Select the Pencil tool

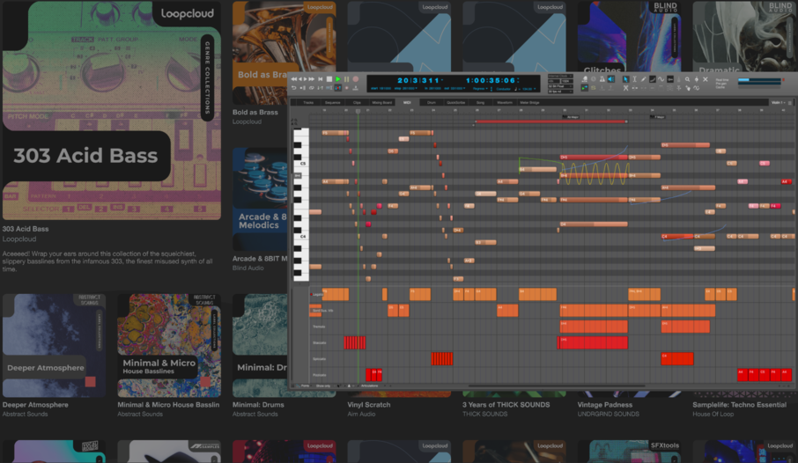tap(643, 79)
